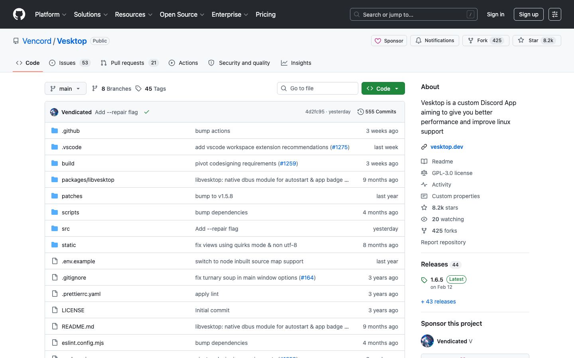Open commit hash 4d2fc95

coord(315,112)
